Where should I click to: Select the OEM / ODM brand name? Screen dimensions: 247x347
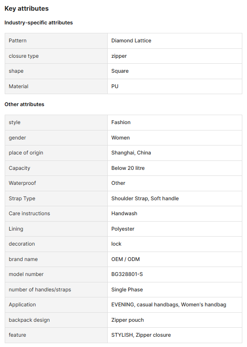pos(126,259)
